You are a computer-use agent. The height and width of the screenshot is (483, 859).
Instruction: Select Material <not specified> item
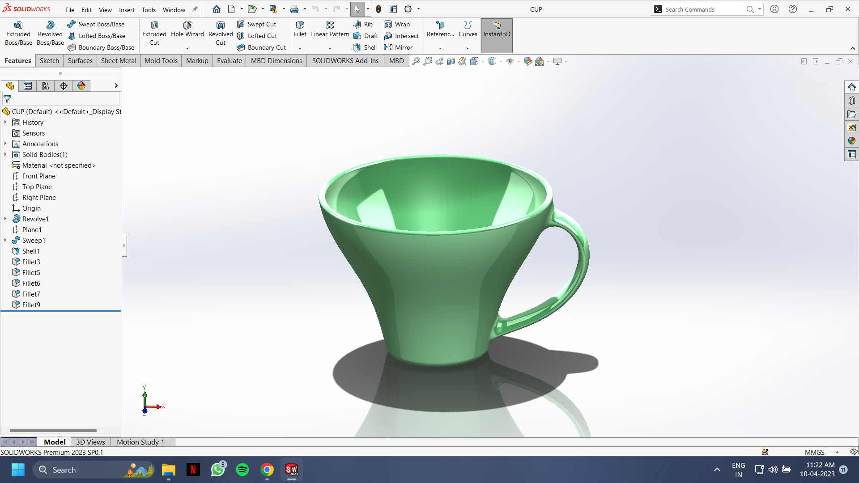(59, 165)
